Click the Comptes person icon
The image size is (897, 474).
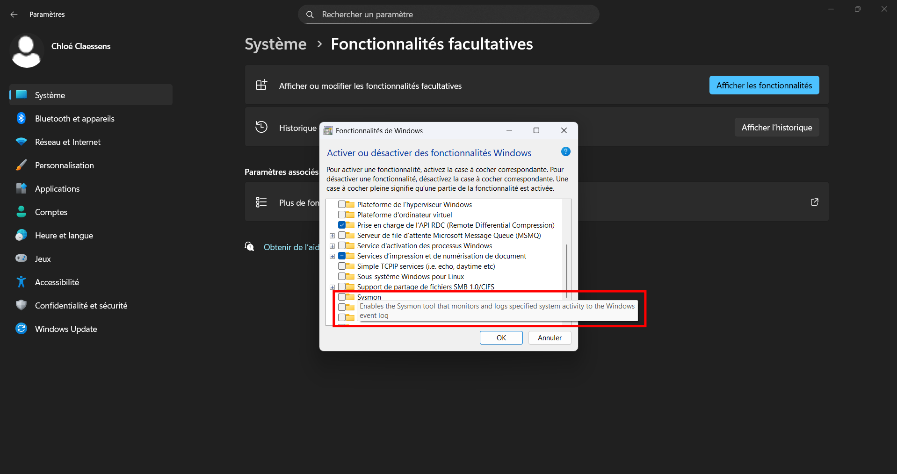22,212
